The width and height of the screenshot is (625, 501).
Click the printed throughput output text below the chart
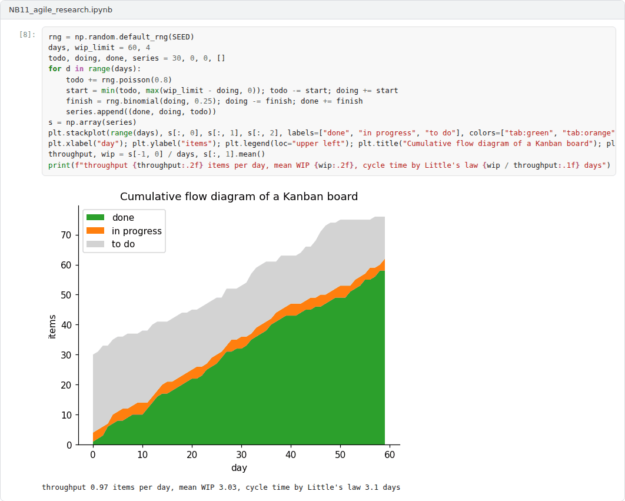pos(221,487)
